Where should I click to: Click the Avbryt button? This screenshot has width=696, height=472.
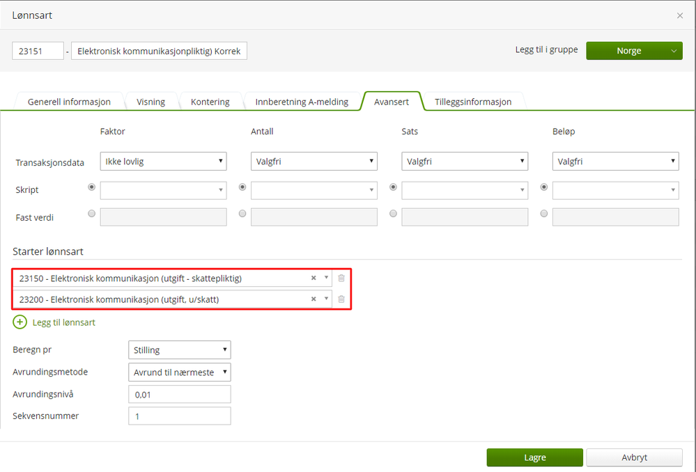(x=634, y=457)
